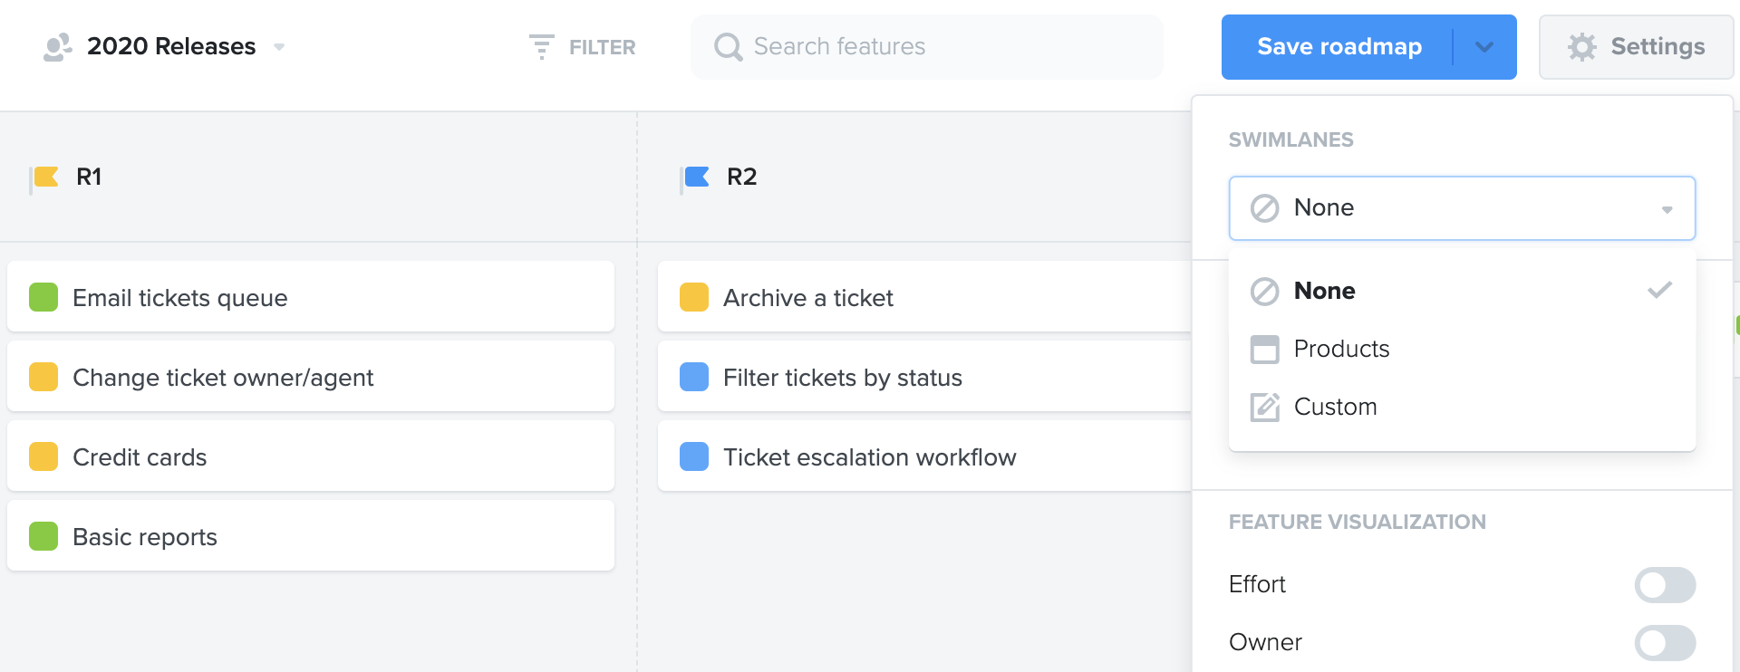Click green status square of Basic reports
The width and height of the screenshot is (1740, 672).
43,536
